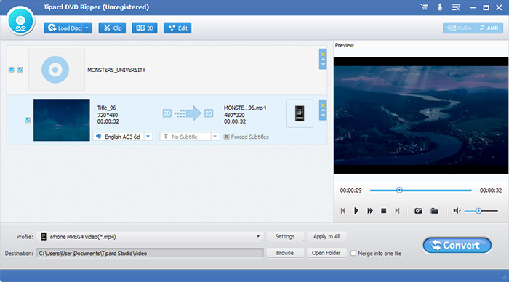Click the elapsed time 00:00:09
Screen dimensions: 509x282
coord(350,190)
